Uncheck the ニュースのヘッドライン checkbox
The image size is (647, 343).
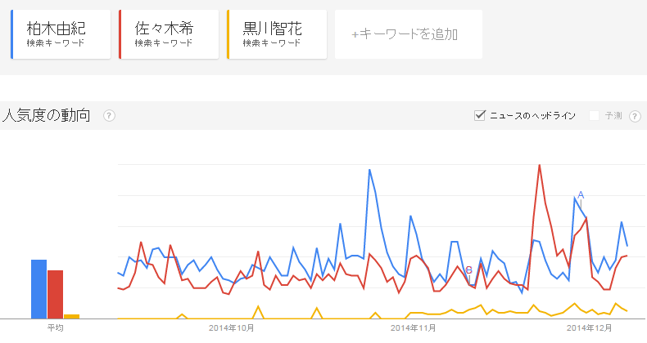479,115
